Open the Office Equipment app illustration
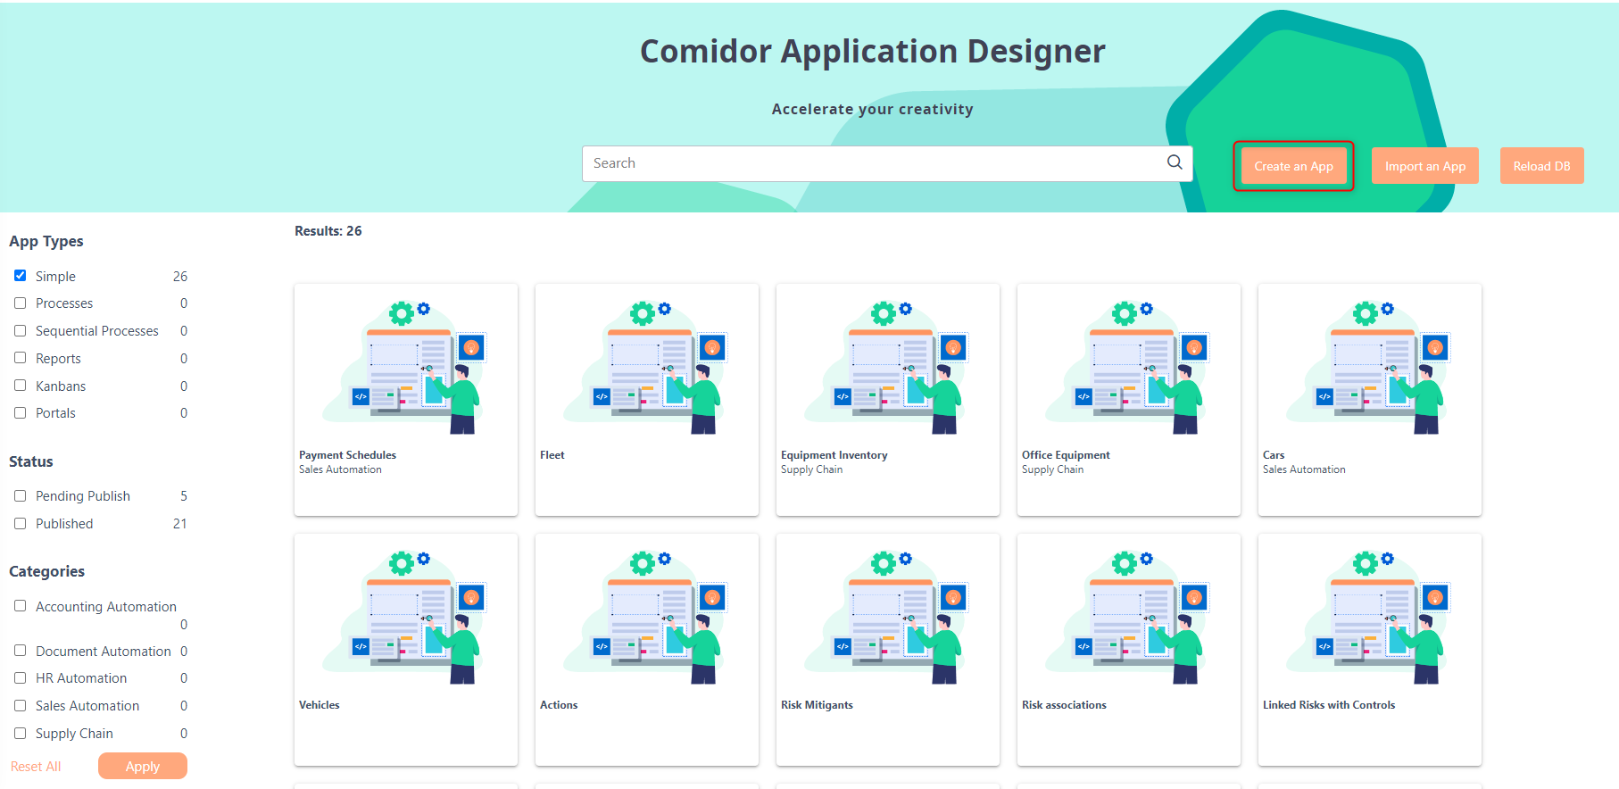 [x=1129, y=369]
